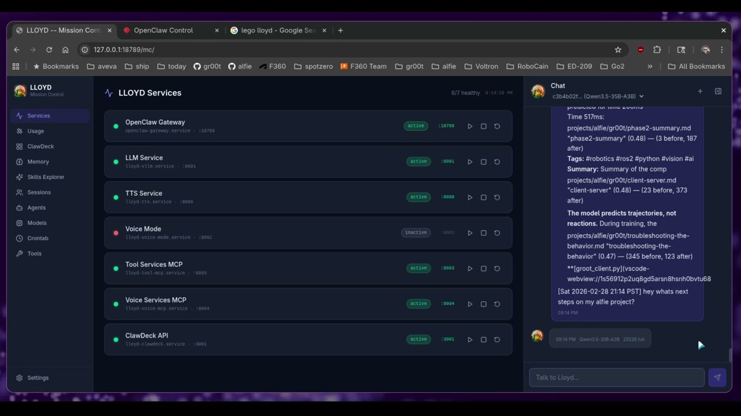Stop the ClawDeck API service
This screenshot has height=416, width=741.
click(x=483, y=339)
